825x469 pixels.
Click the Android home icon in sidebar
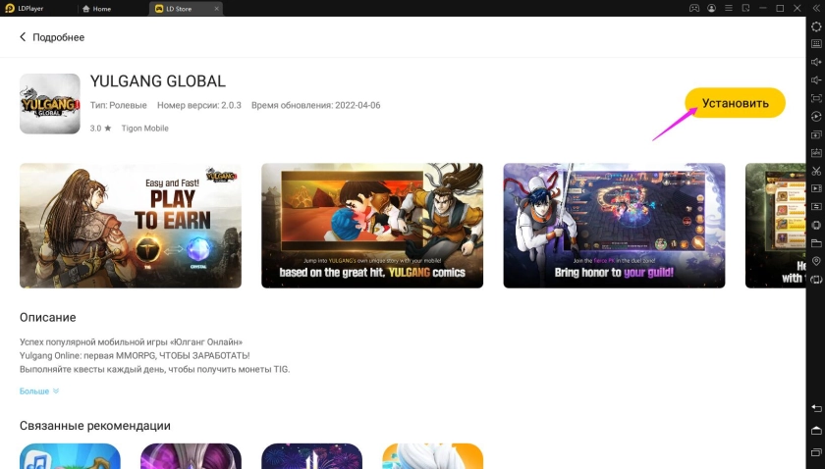pyautogui.click(x=816, y=430)
